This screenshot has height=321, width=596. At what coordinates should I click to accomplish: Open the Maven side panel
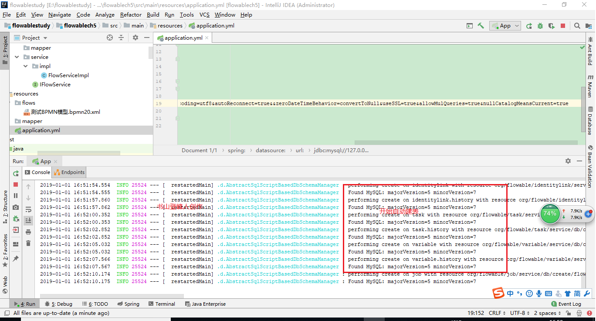[590, 85]
